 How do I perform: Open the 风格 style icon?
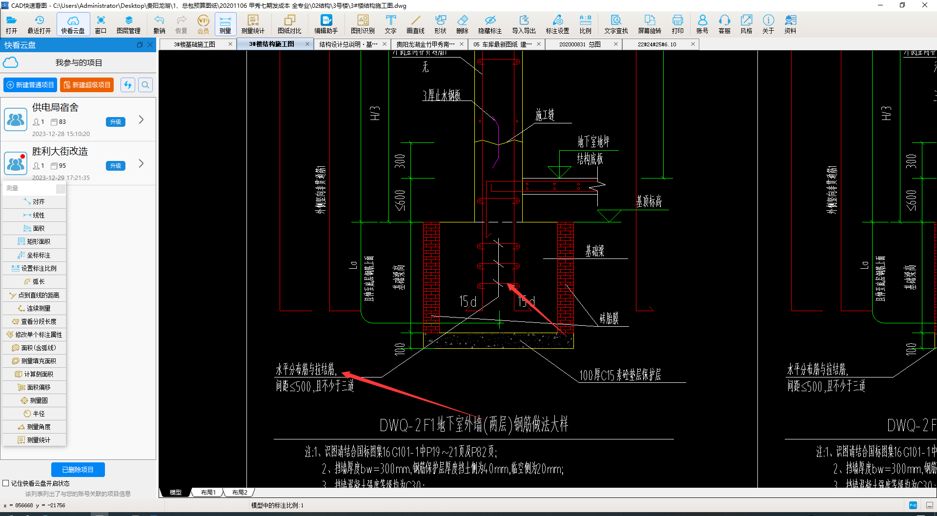pyautogui.click(x=746, y=24)
